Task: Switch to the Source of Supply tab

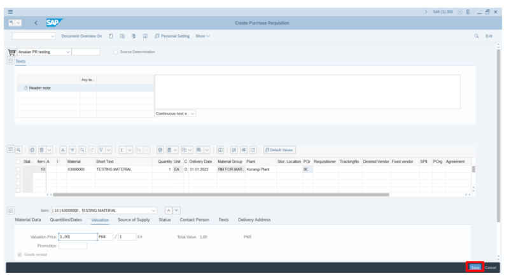Action: pos(134,220)
